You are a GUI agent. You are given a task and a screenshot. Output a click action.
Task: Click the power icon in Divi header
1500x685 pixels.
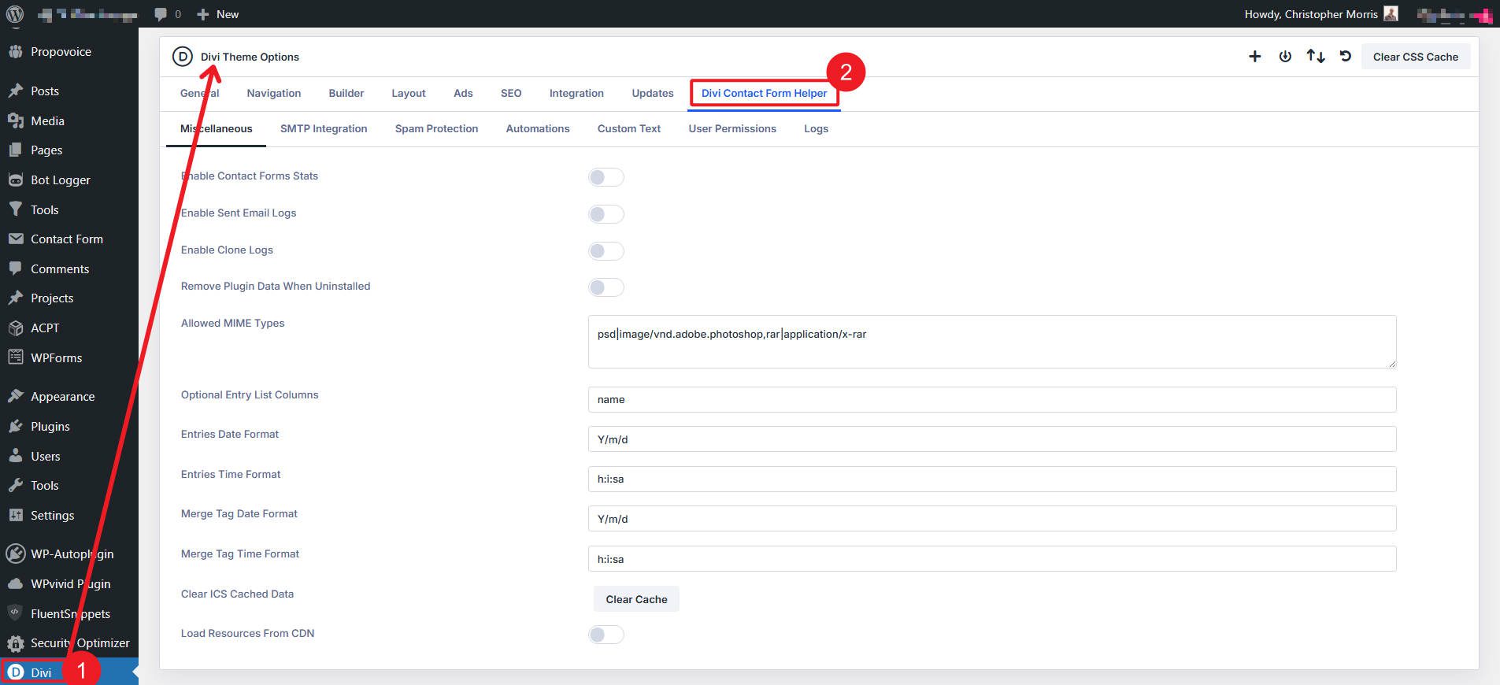click(x=1285, y=57)
